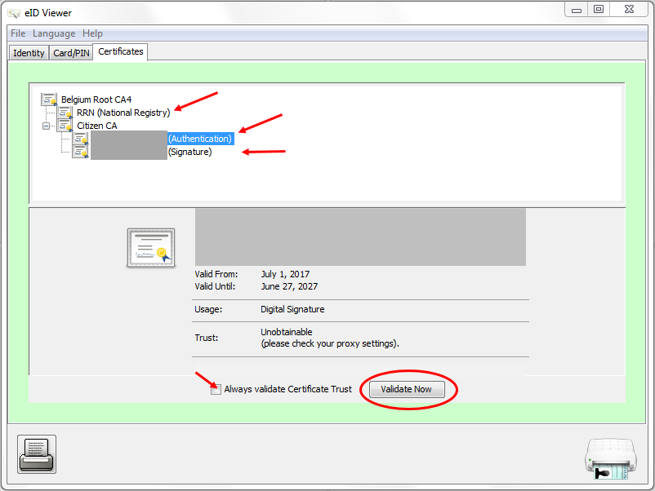Image resolution: width=655 pixels, height=491 pixels.
Task: Open the Help menu
Action: 92,33
